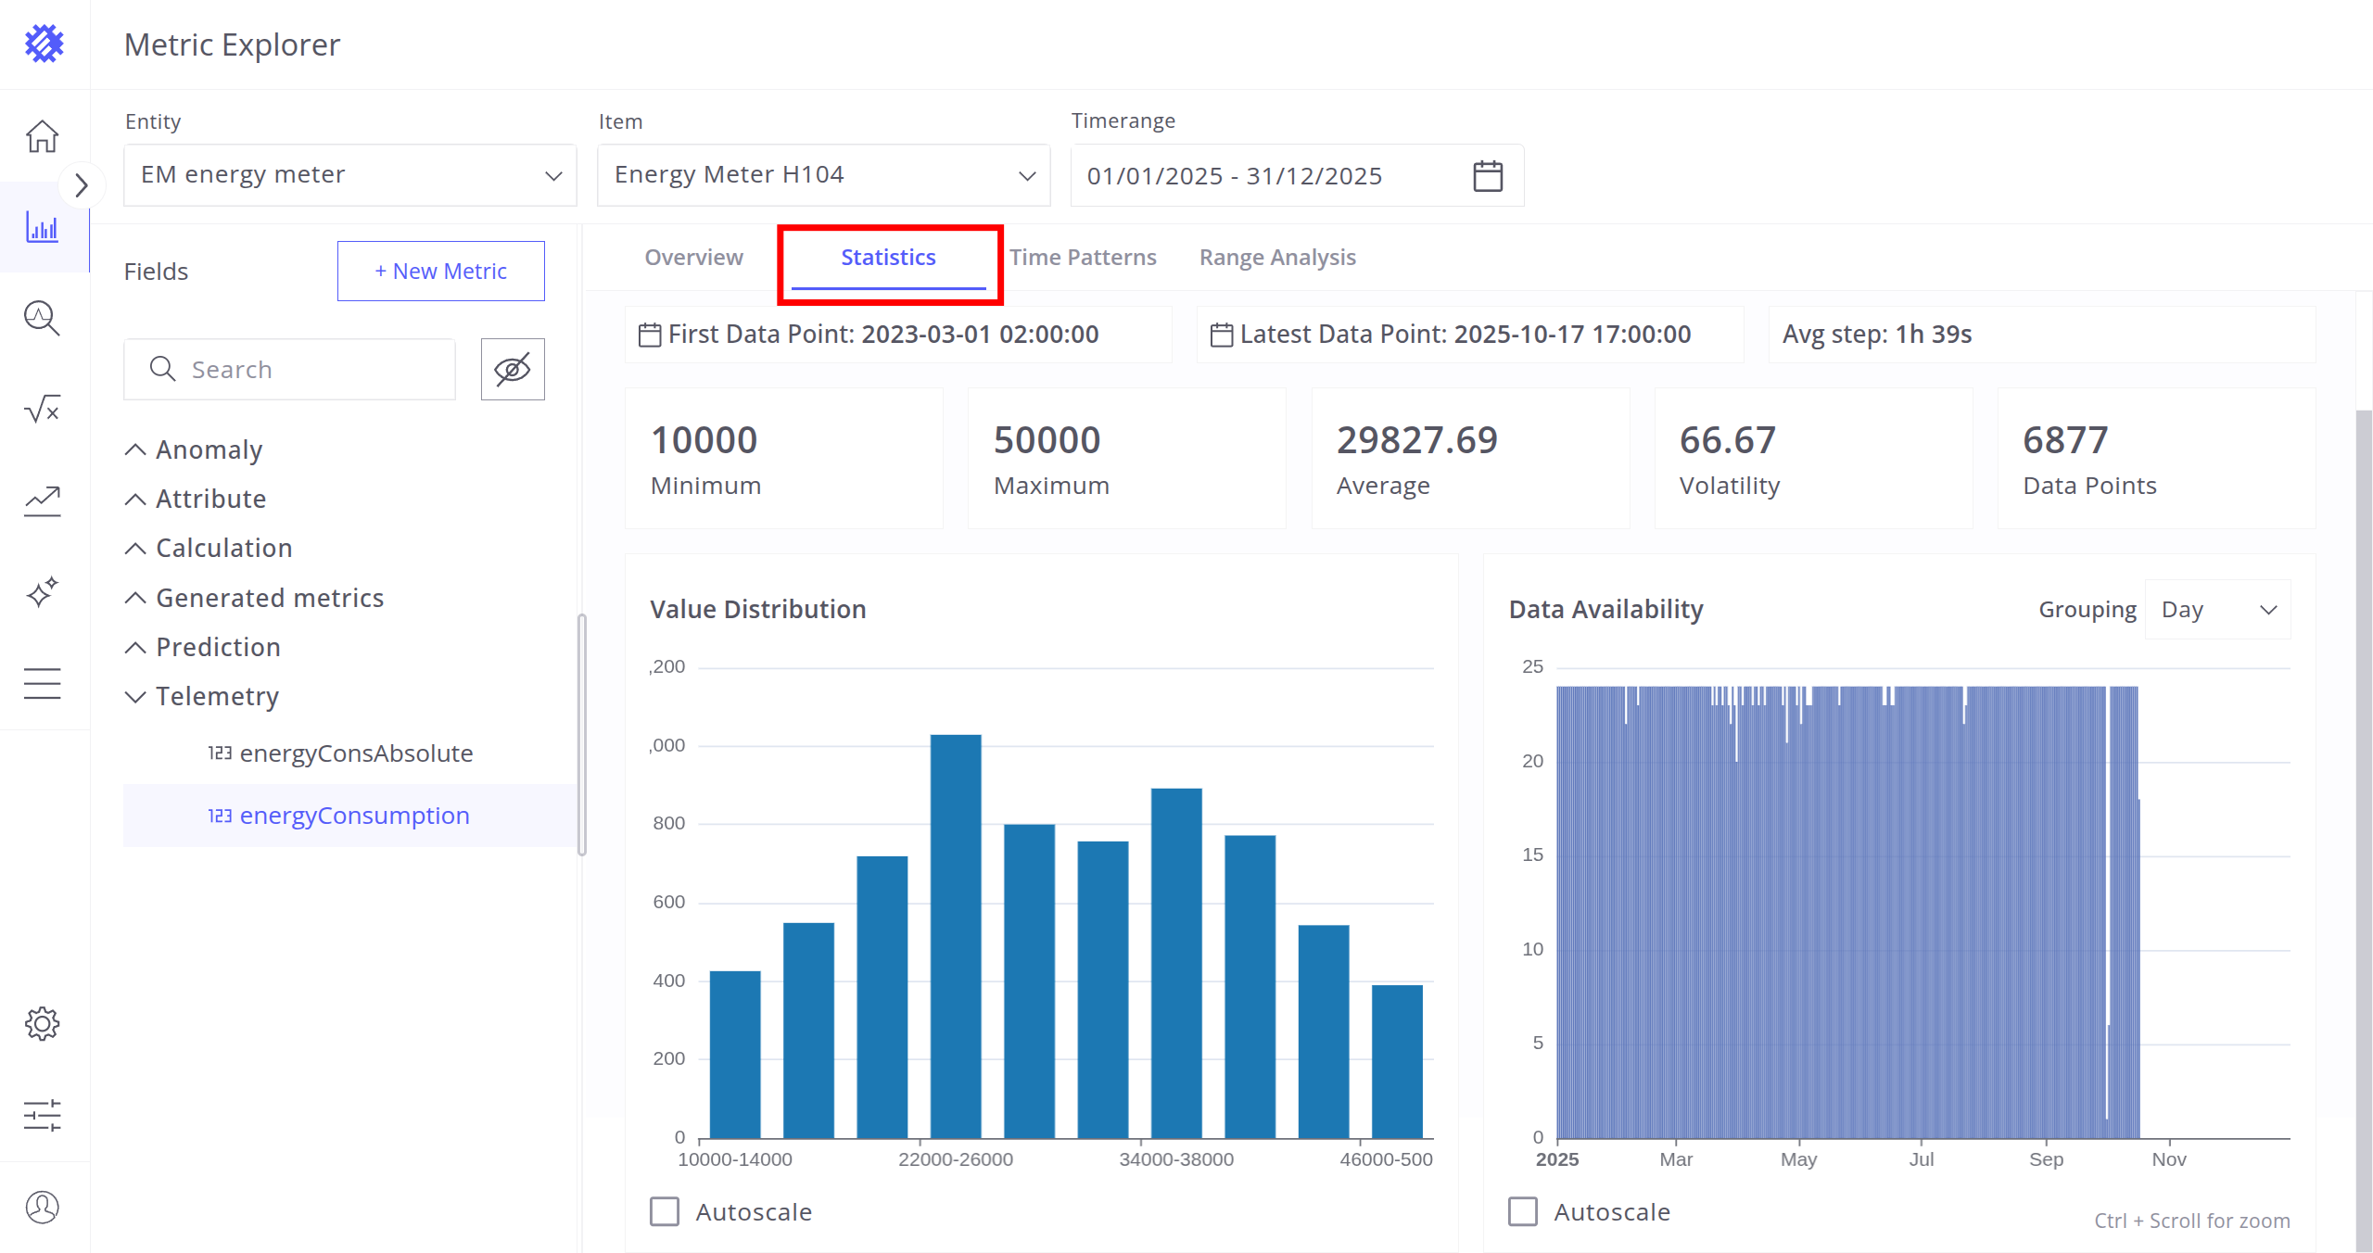Open the sparkle AI icon
The image size is (2373, 1253).
[43, 592]
